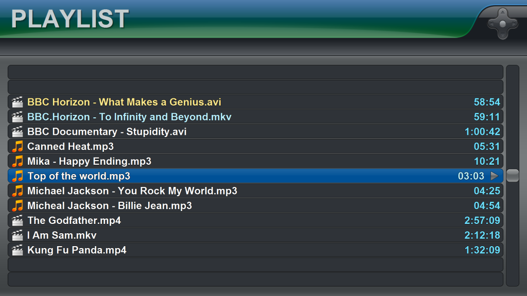Choose Michael Jackson - You Rock My World.mp3
Viewport: 527px width, 296px height.
[x=255, y=190]
